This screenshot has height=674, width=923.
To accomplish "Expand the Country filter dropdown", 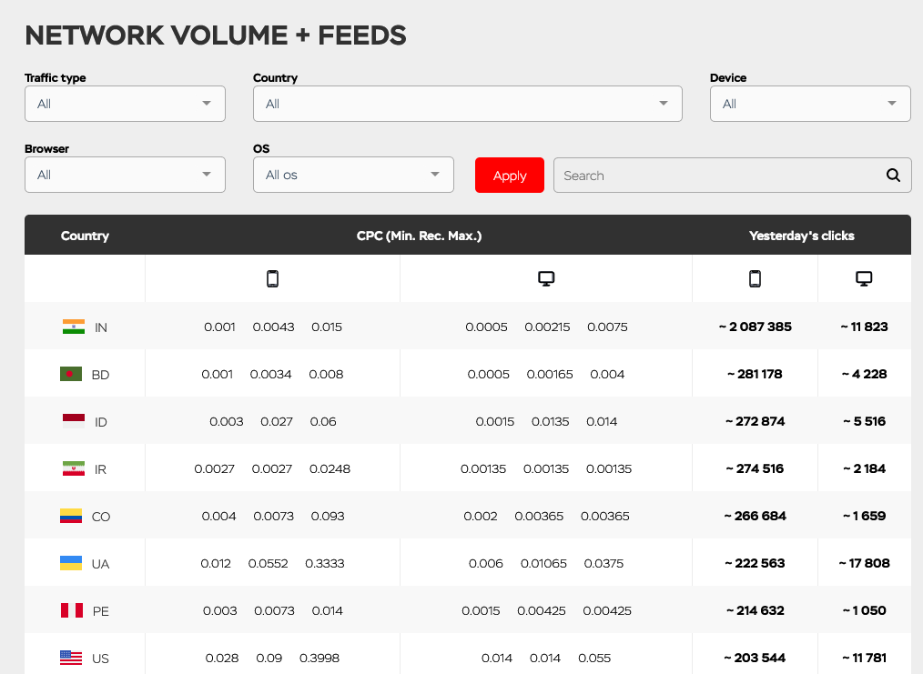I will 467,104.
